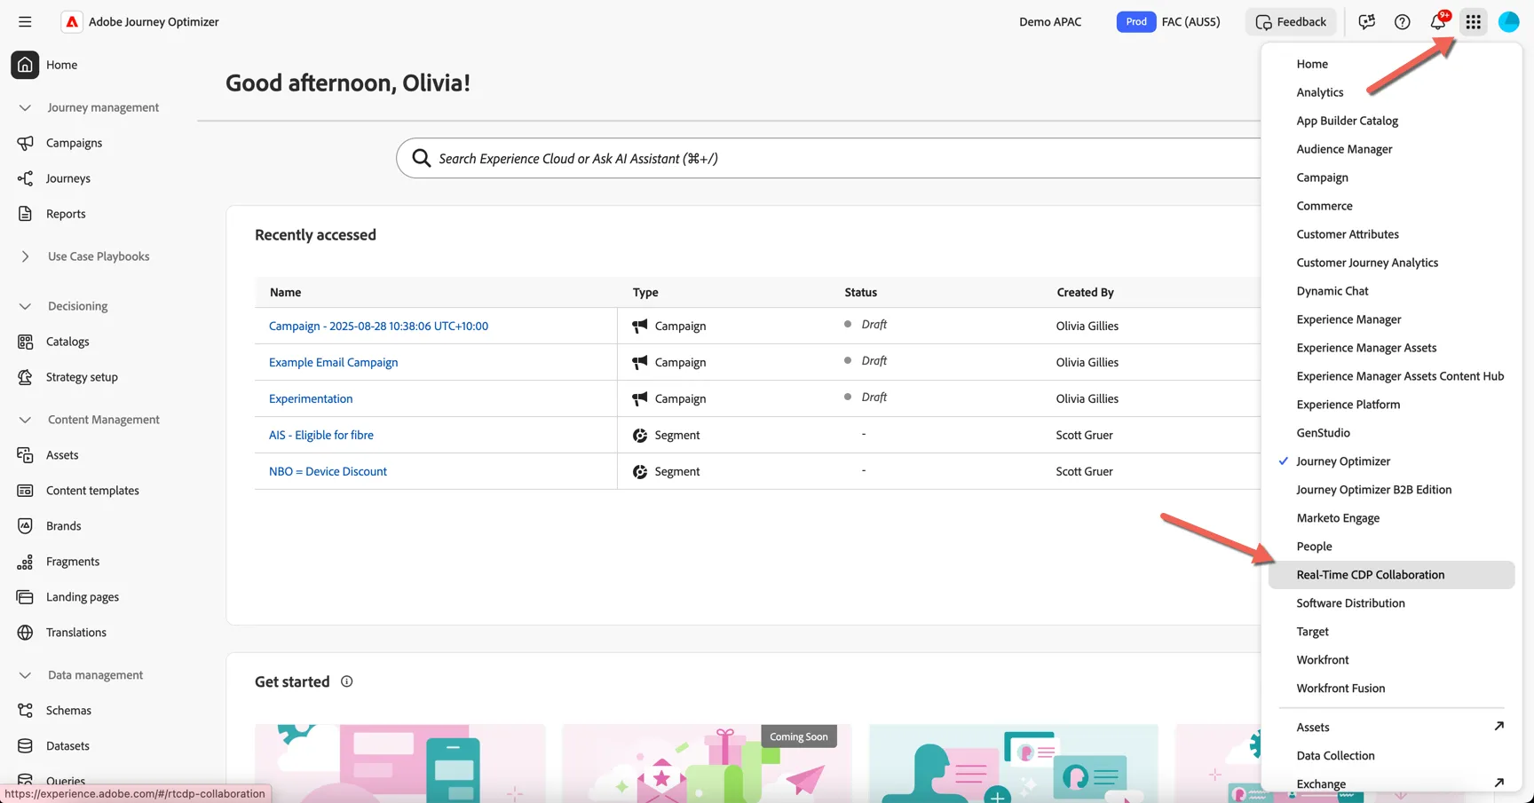Open the Prod FAC (AUS5) sandbox switcher

click(1168, 22)
